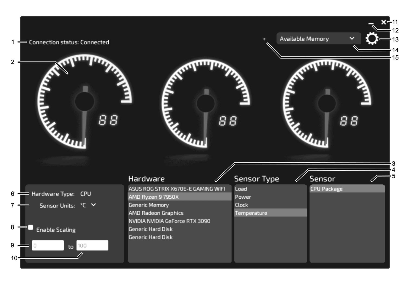Image resolution: width=415 pixels, height=287 pixels.
Task: Select the right dial gauge
Action: [327, 103]
